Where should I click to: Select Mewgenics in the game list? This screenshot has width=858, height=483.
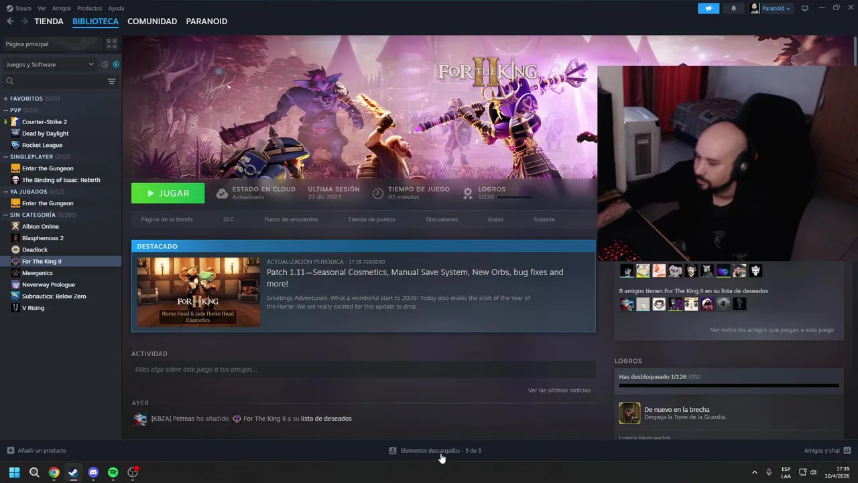coord(38,273)
